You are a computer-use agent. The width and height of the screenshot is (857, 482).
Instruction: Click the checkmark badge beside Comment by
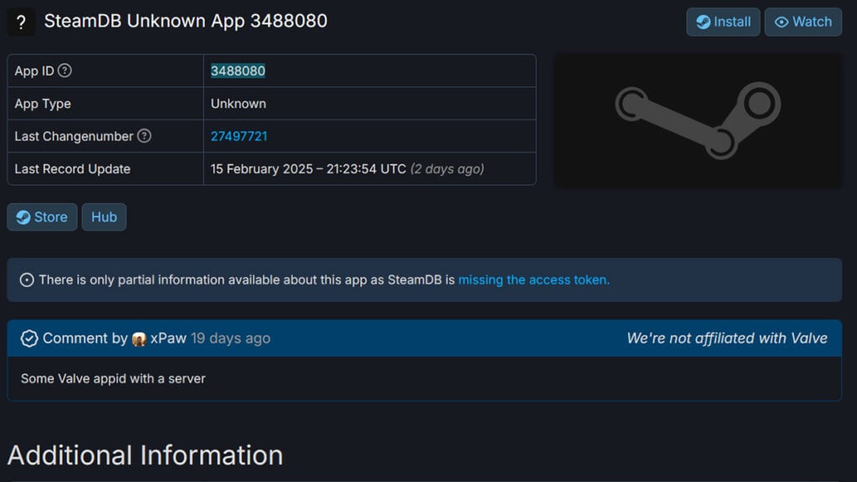(28, 338)
